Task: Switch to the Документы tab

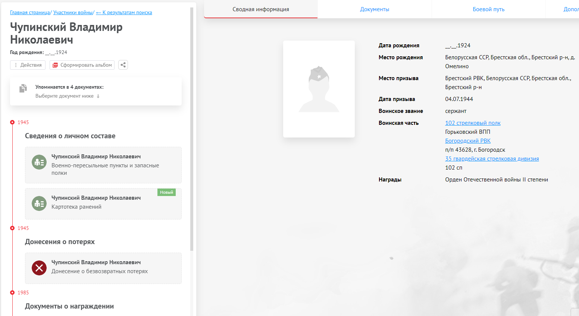Action: click(x=374, y=9)
